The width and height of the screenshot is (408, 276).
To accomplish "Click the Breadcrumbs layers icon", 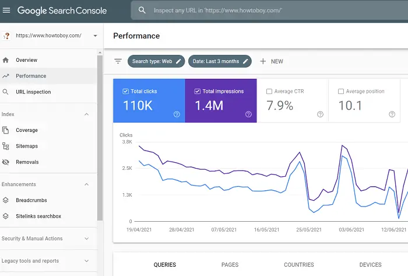I will 5,200.
